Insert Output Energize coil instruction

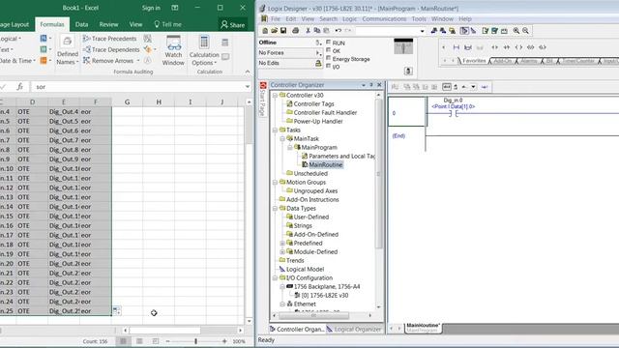[x=518, y=47]
